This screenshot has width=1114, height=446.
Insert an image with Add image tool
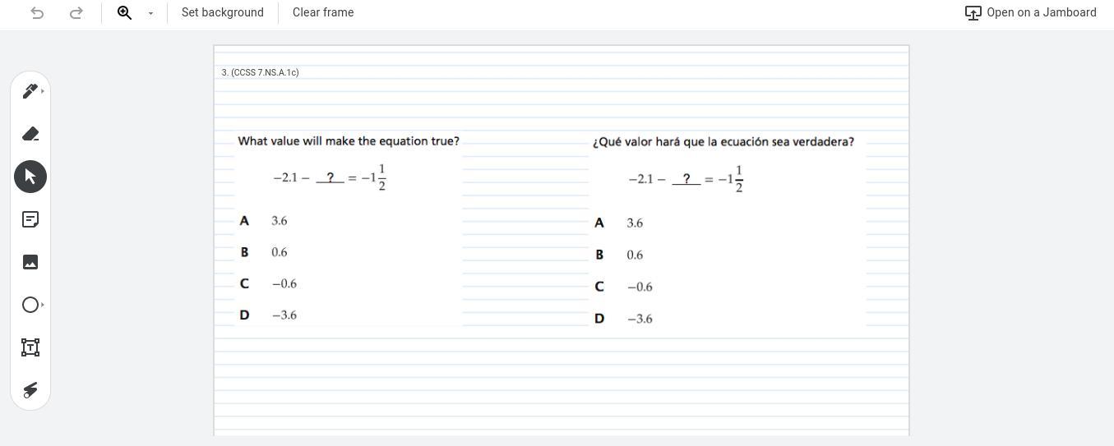pyautogui.click(x=30, y=262)
